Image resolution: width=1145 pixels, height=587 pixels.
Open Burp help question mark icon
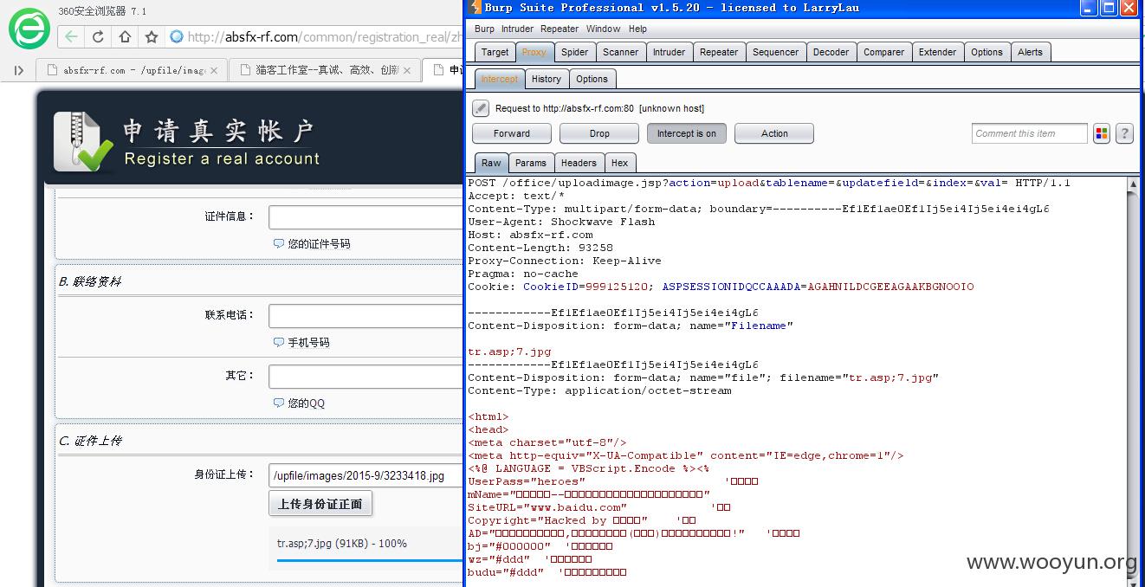tap(1124, 133)
